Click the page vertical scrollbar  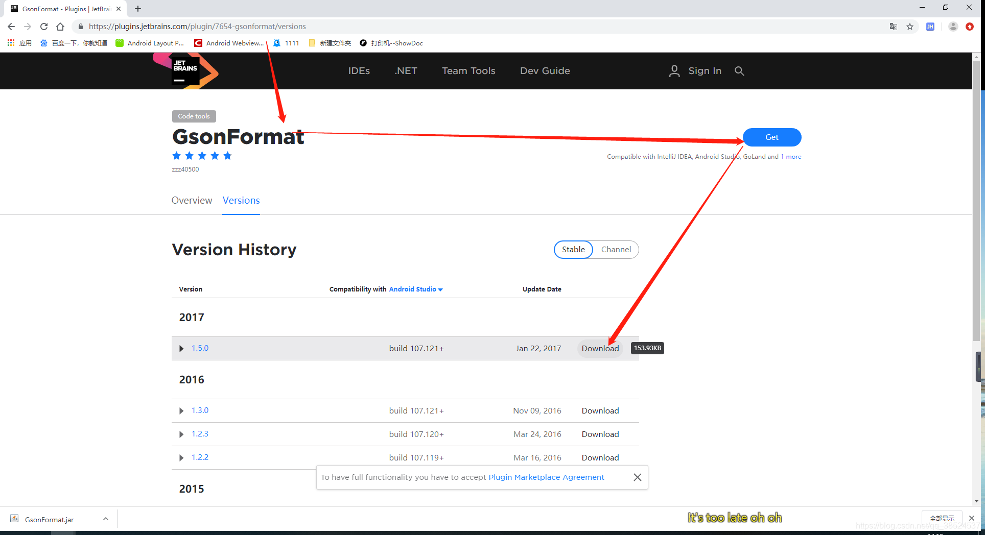[x=976, y=202]
